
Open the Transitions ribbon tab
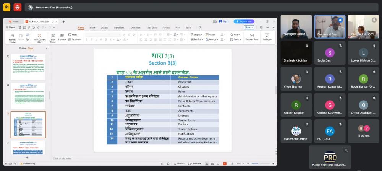pyautogui.click(x=119, y=28)
